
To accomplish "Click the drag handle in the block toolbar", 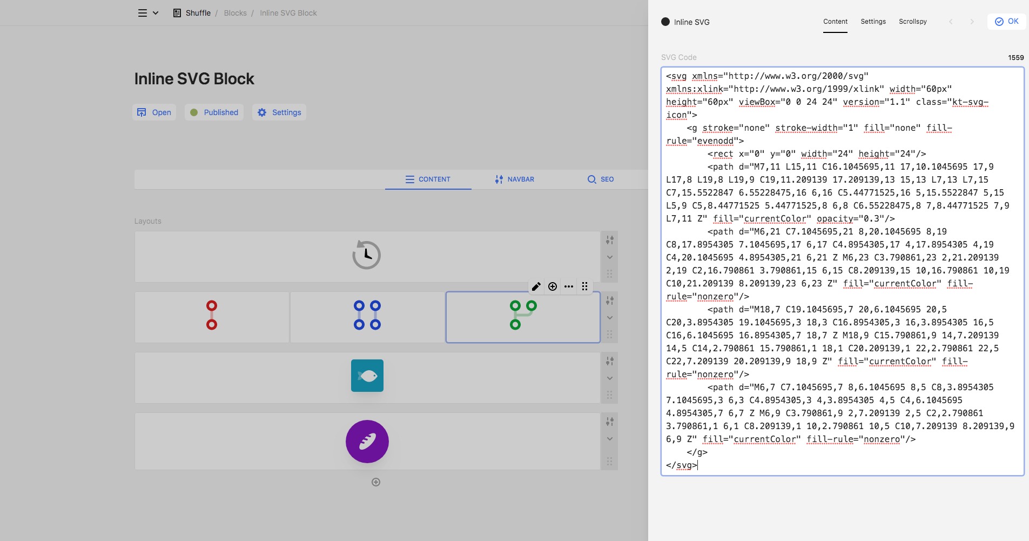I will tap(585, 286).
